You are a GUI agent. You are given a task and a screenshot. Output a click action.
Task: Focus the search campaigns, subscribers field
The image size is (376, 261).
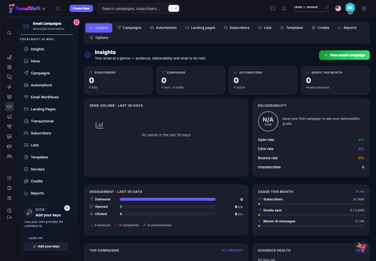(139, 9)
